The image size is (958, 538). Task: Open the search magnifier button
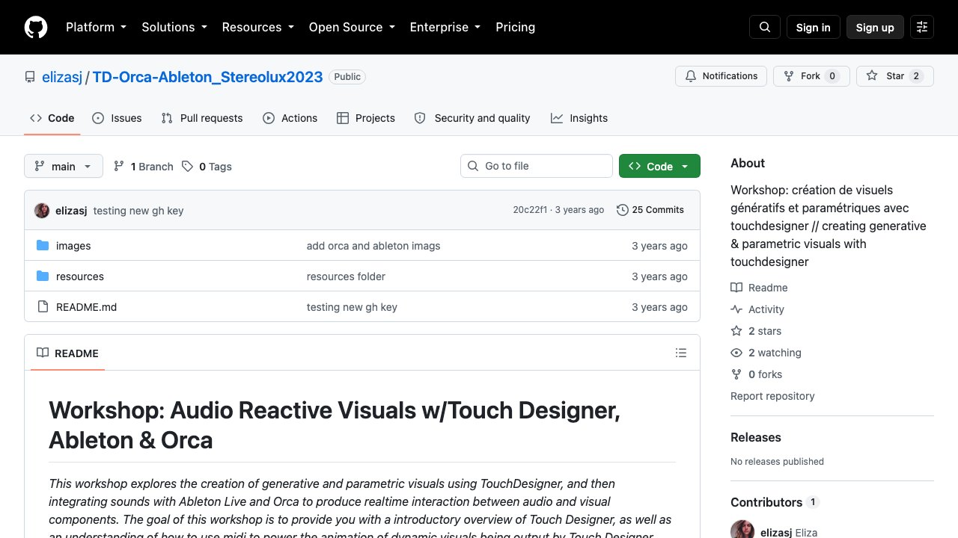pos(765,27)
